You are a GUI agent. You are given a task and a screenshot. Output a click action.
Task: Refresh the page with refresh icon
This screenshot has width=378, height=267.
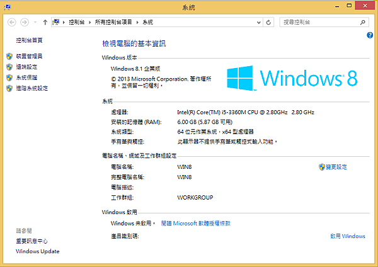click(x=268, y=23)
